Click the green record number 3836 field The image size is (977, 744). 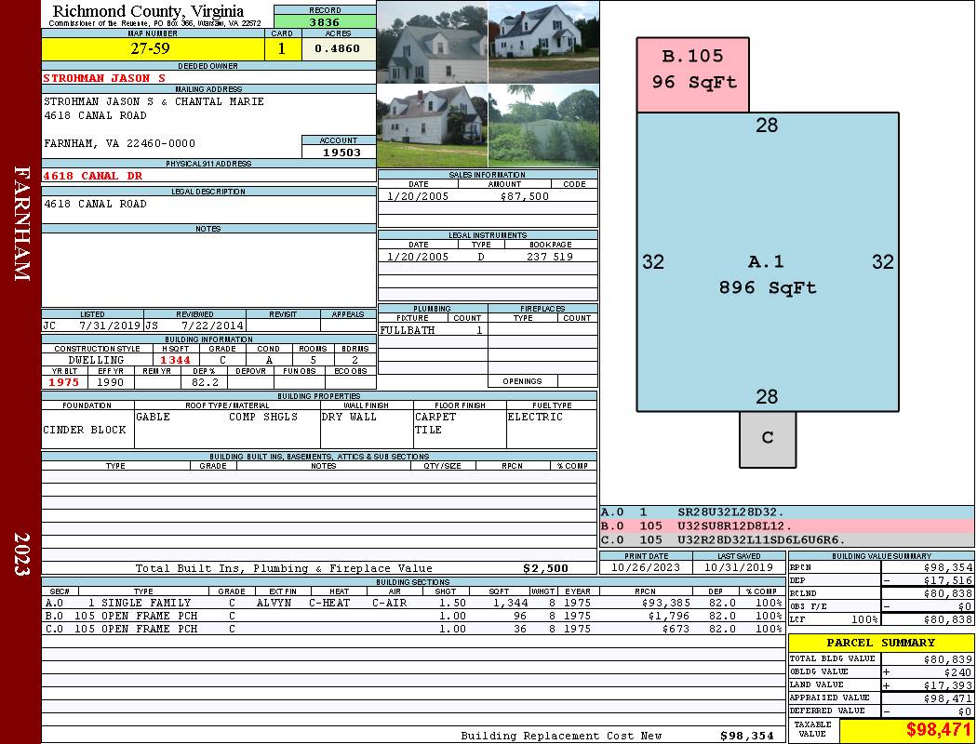tap(325, 22)
